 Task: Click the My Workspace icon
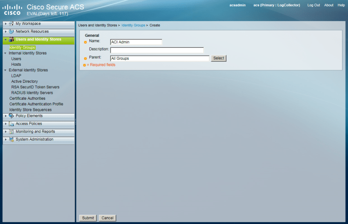12,23
